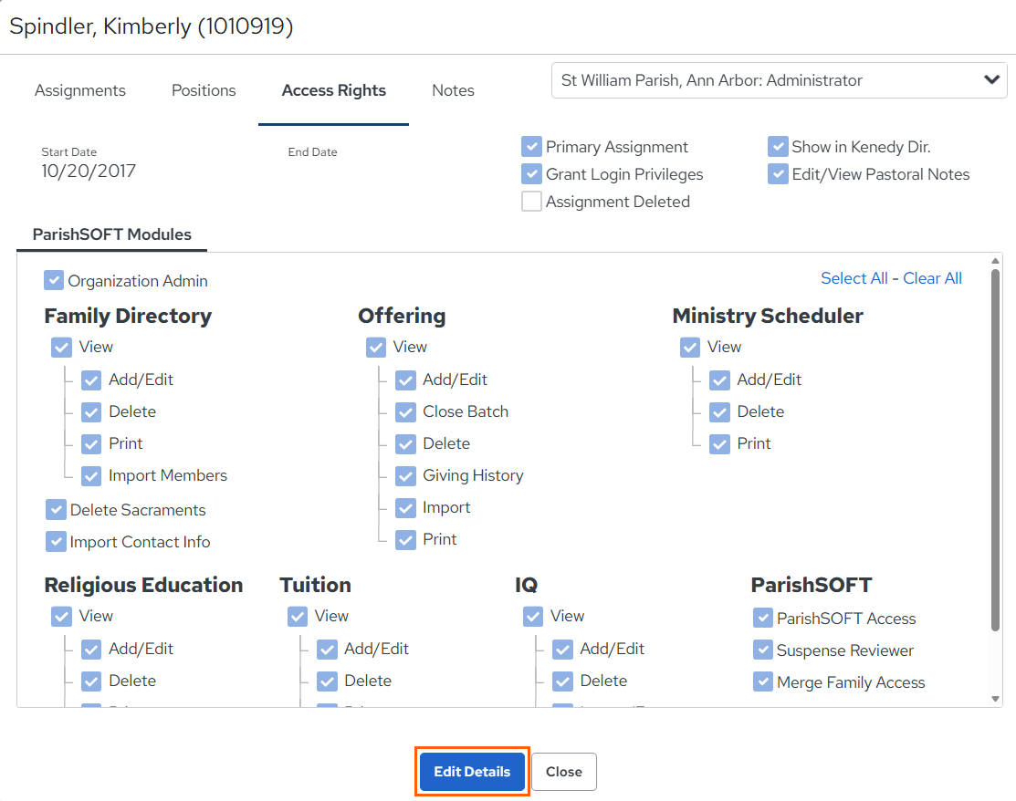Uncheck Import Contact Info checkbox

56,541
